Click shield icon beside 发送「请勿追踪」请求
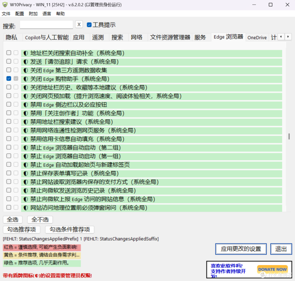Screen dimensions: 295x281 click(26, 62)
